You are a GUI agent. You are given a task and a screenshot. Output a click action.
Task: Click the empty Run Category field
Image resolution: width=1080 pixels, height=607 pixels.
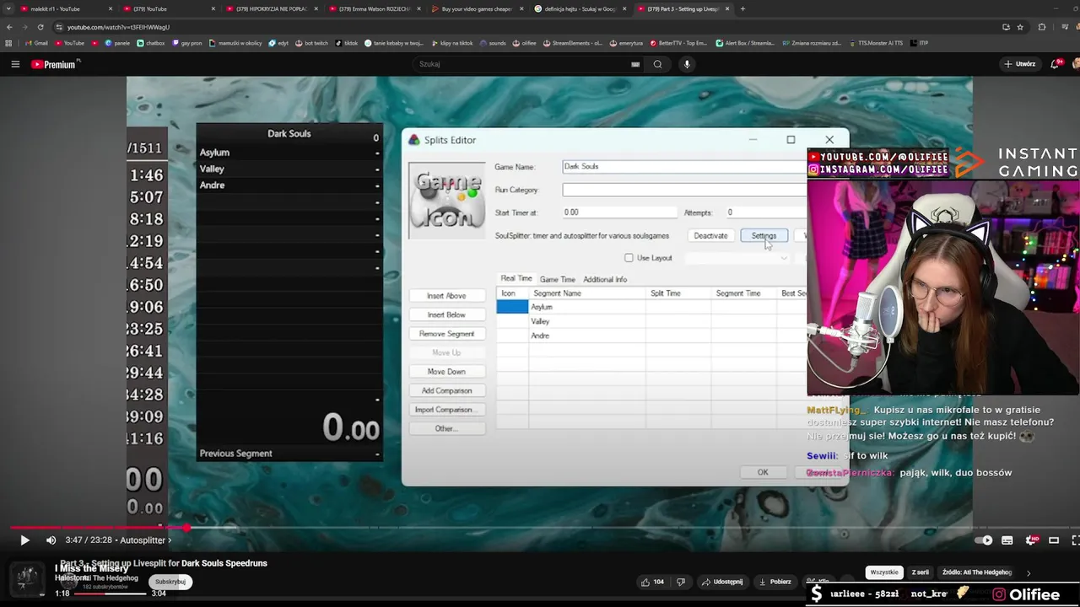click(x=684, y=190)
